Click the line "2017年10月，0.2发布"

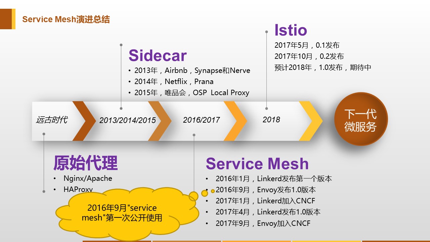(309, 56)
